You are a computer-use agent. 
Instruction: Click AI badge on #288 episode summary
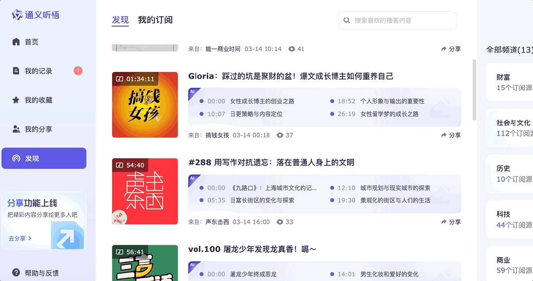193,179
